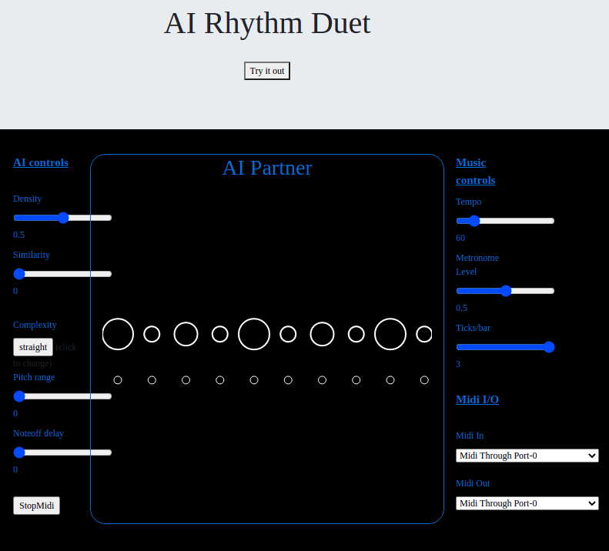The height and width of the screenshot is (551, 609).
Task: Click the Metronome Level slider handle
Action: point(506,291)
